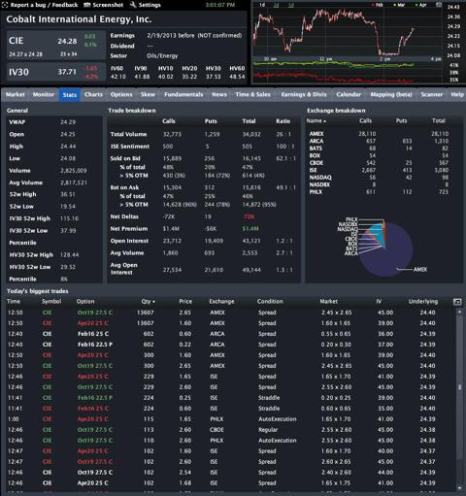Screen dimensions: 466x496
Task: Sort trades by Market column header
Action: pos(329,301)
